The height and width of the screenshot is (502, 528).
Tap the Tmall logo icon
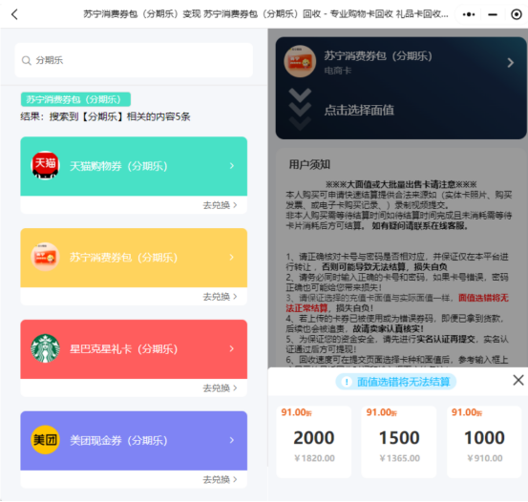pos(45,165)
